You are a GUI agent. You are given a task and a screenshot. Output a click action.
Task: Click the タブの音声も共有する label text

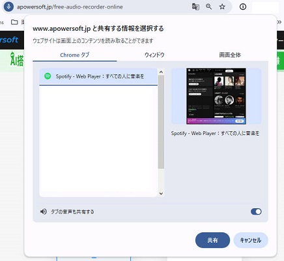(x=72, y=211)
